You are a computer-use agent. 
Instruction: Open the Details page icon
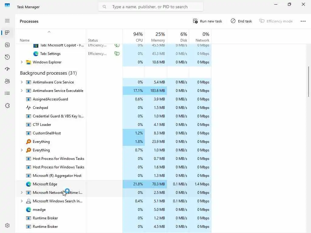point(7,93)
